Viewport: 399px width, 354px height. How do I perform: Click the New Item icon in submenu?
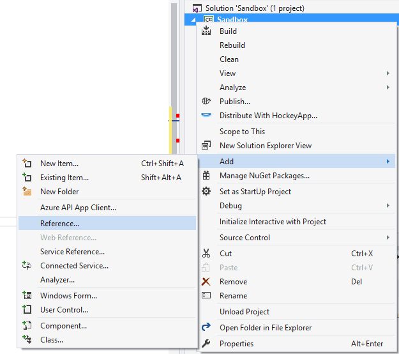coord(27,164)
